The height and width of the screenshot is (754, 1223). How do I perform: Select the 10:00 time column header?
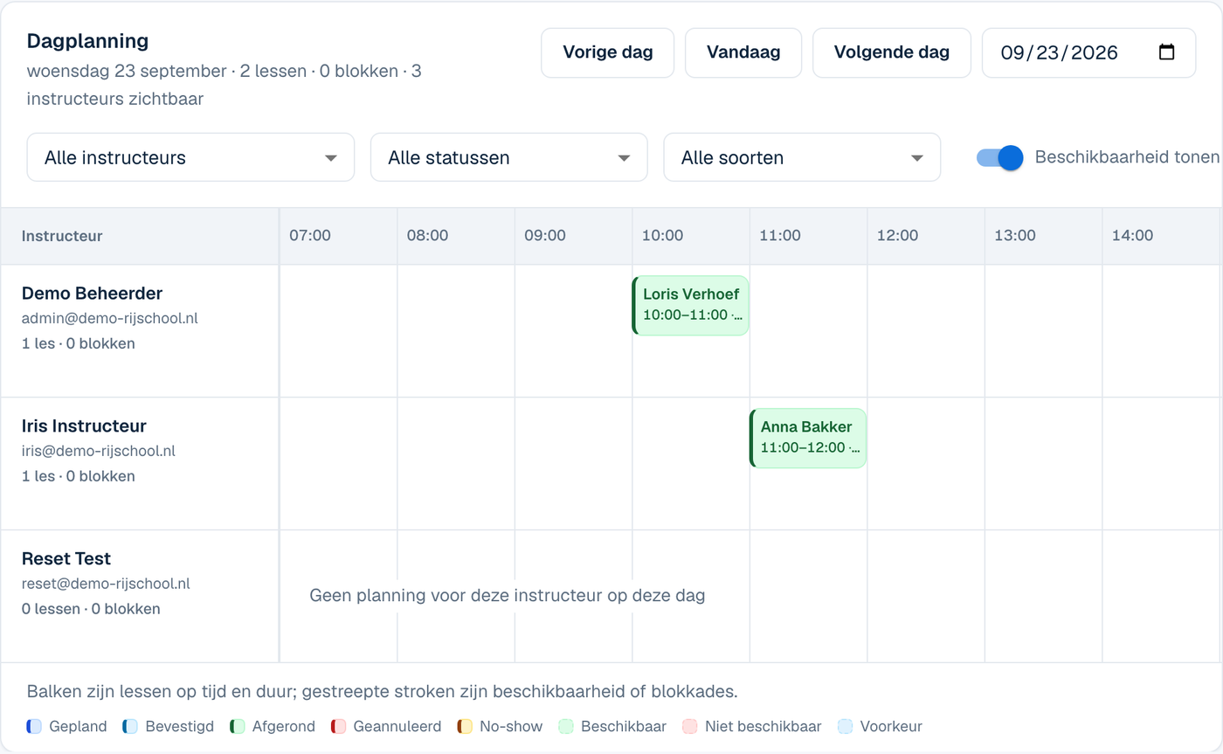click(662, 236)
